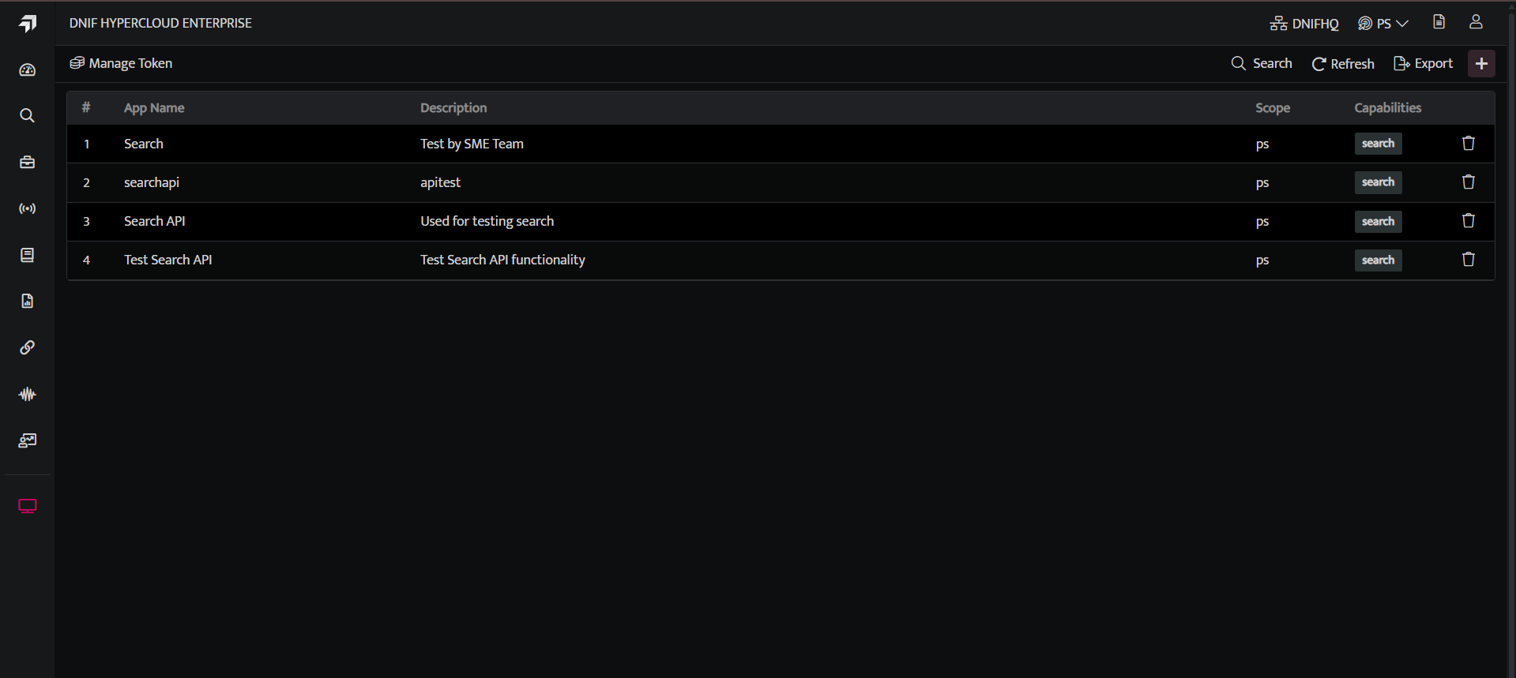Open the waveform icon in sidebar
The image size is (1516, 678).
(x=27, y=394)
